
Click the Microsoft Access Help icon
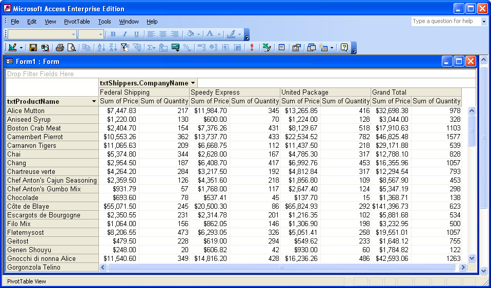tap(344, 48)
